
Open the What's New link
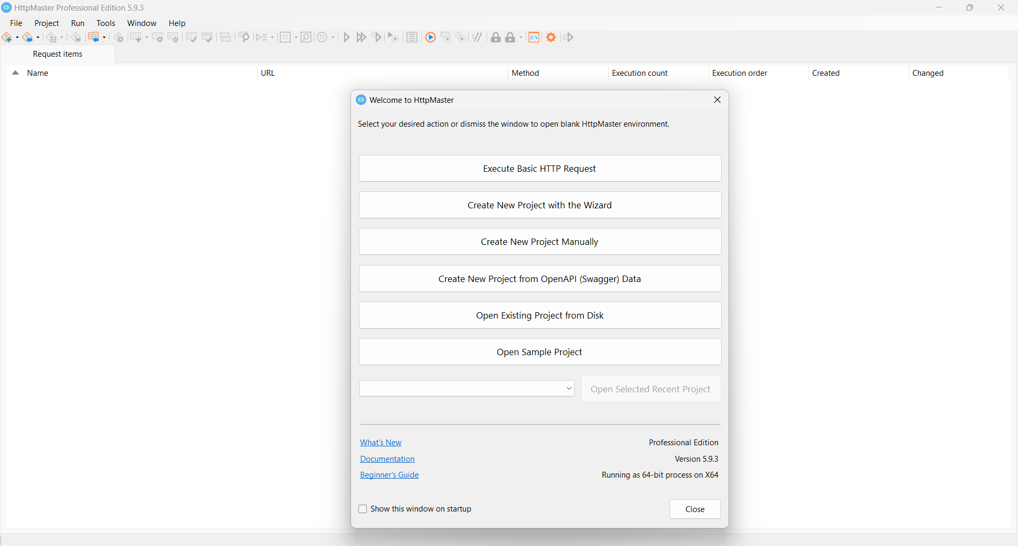pyautogui.click(x=381, y=443)
